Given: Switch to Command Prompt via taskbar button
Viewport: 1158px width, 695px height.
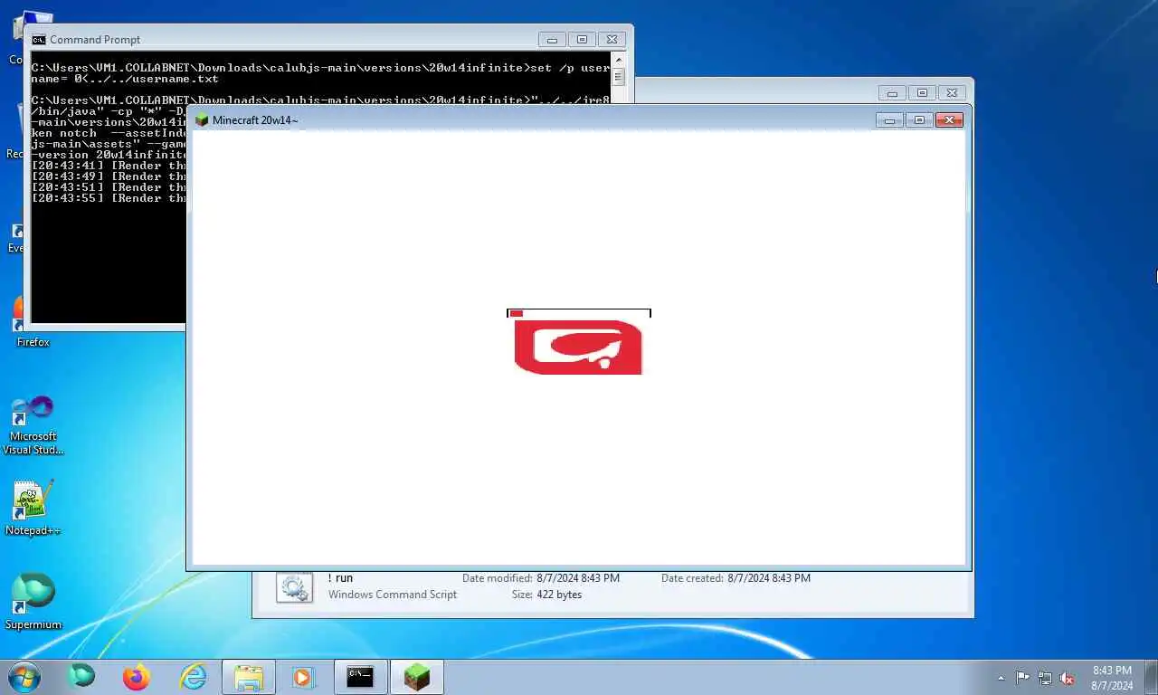Looking at the screenshot, I should click(360, 677).
